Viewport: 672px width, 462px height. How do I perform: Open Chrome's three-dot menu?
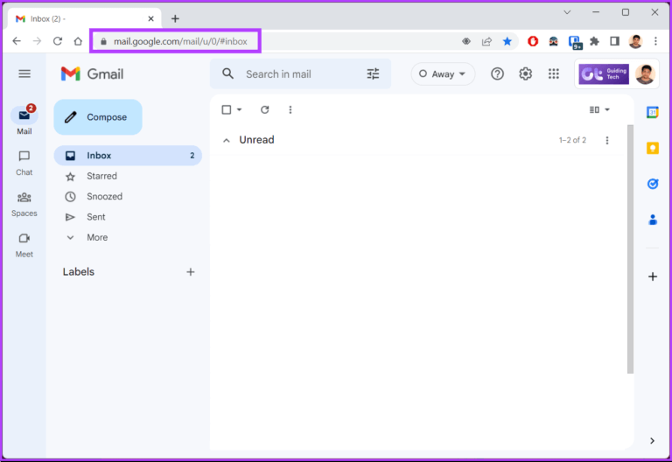point(655,41)
